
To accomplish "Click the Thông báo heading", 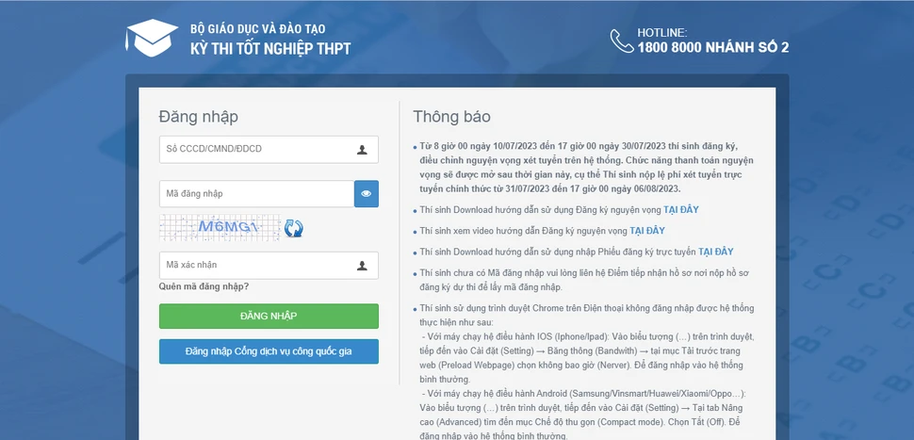I will pyautogui.click(x=451, y=117).
